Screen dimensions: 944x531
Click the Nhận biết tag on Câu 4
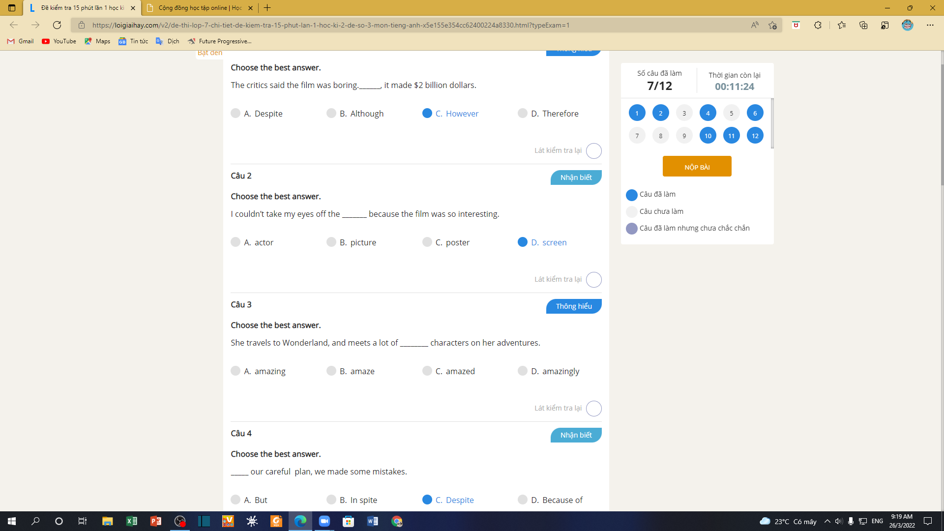(x=576, y=435)
